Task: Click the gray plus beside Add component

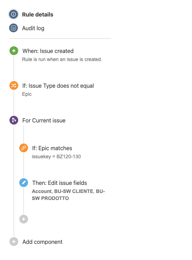Action: [x=14, y=242]
